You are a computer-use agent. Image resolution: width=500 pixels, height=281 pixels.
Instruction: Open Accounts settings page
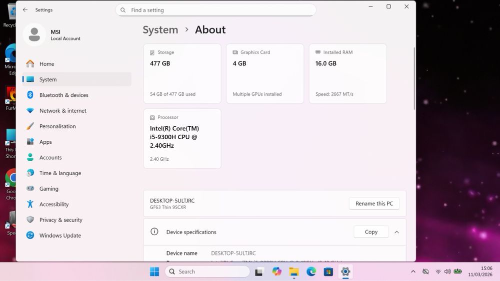tap(77, 157)
